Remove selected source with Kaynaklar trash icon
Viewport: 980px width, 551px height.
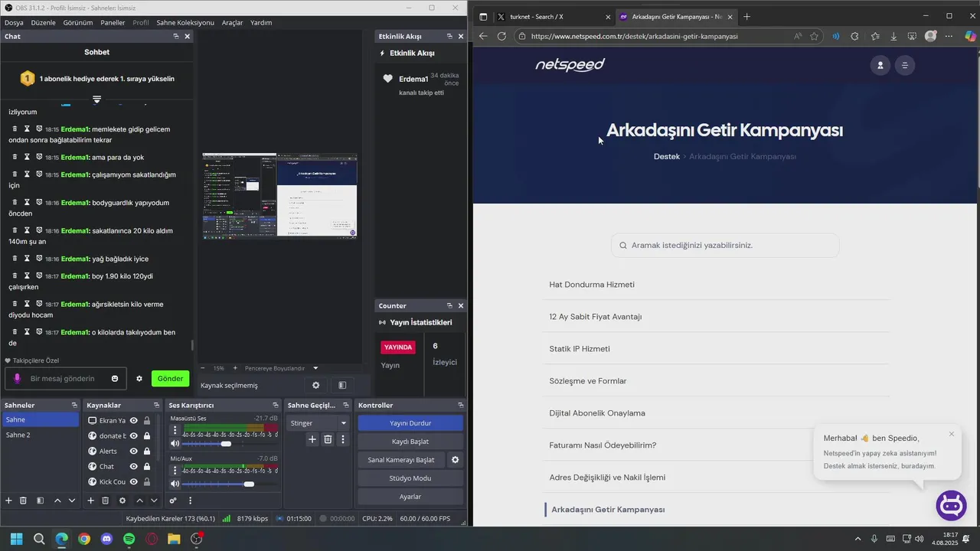click(x=106, y=500)
